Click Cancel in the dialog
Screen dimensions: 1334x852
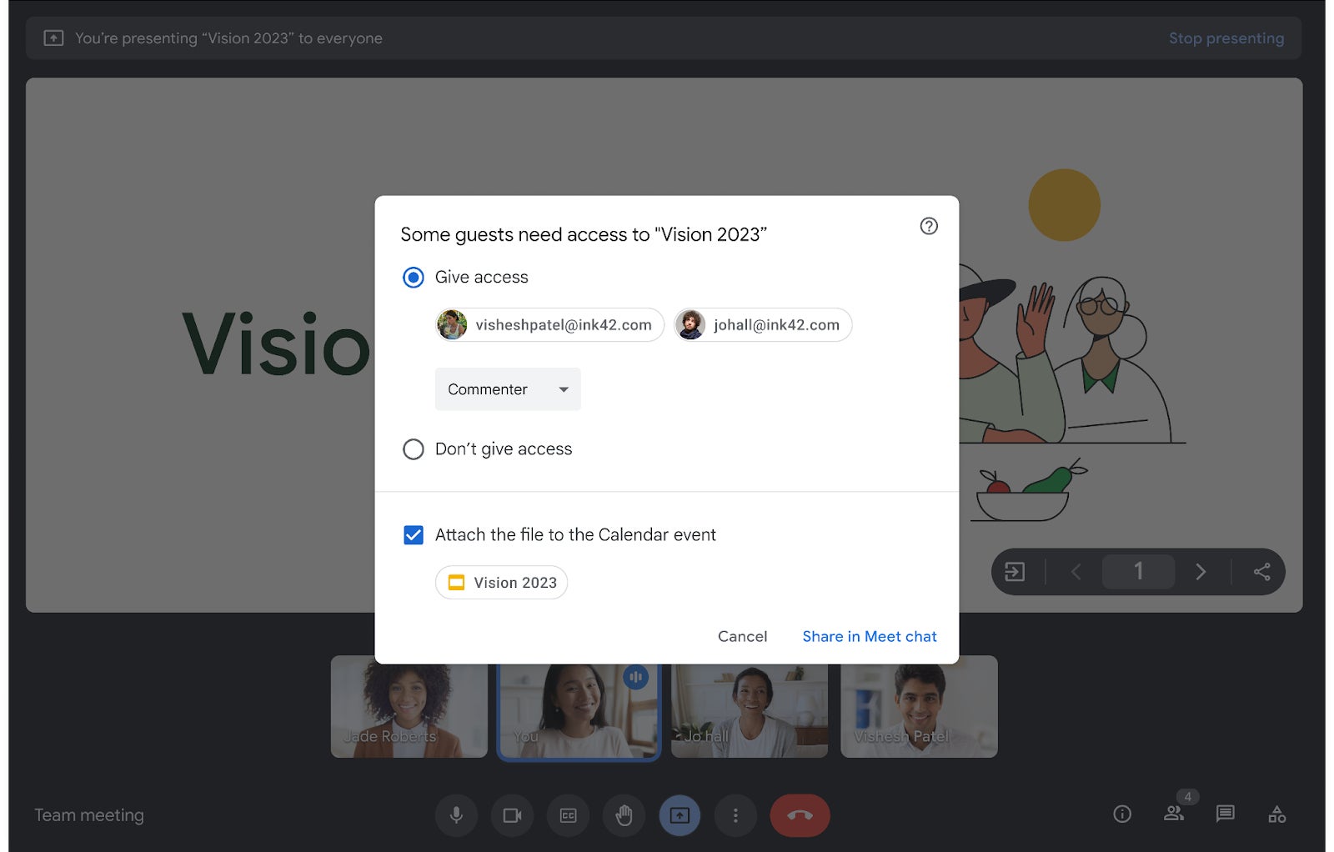click(x=742, y=636)
